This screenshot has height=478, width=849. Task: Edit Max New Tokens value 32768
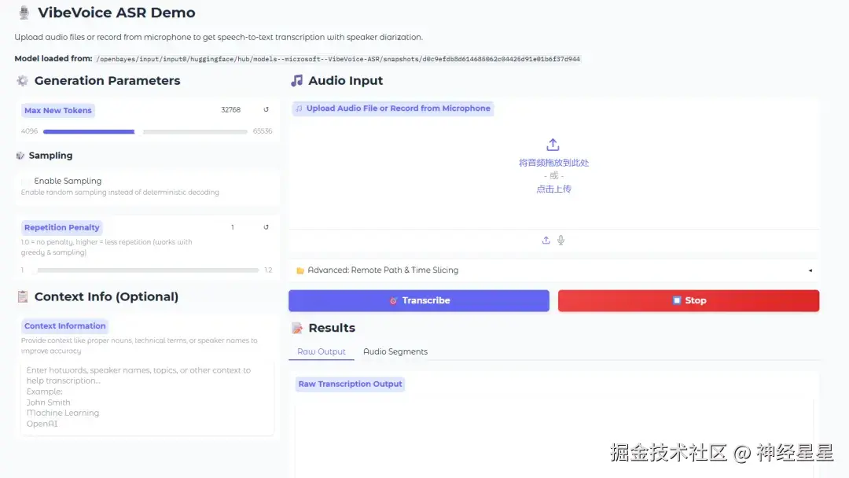[x=230, y=110]
